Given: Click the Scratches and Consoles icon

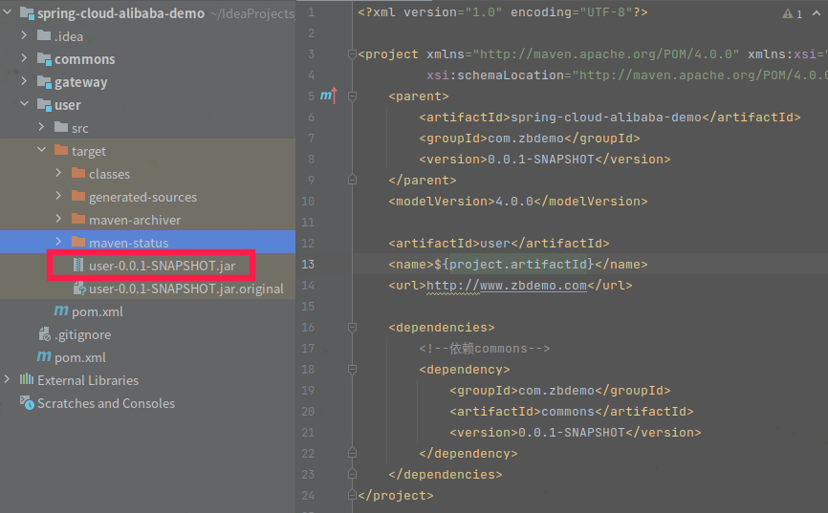Looking at the screenshot, I should (x=27, y=403).
